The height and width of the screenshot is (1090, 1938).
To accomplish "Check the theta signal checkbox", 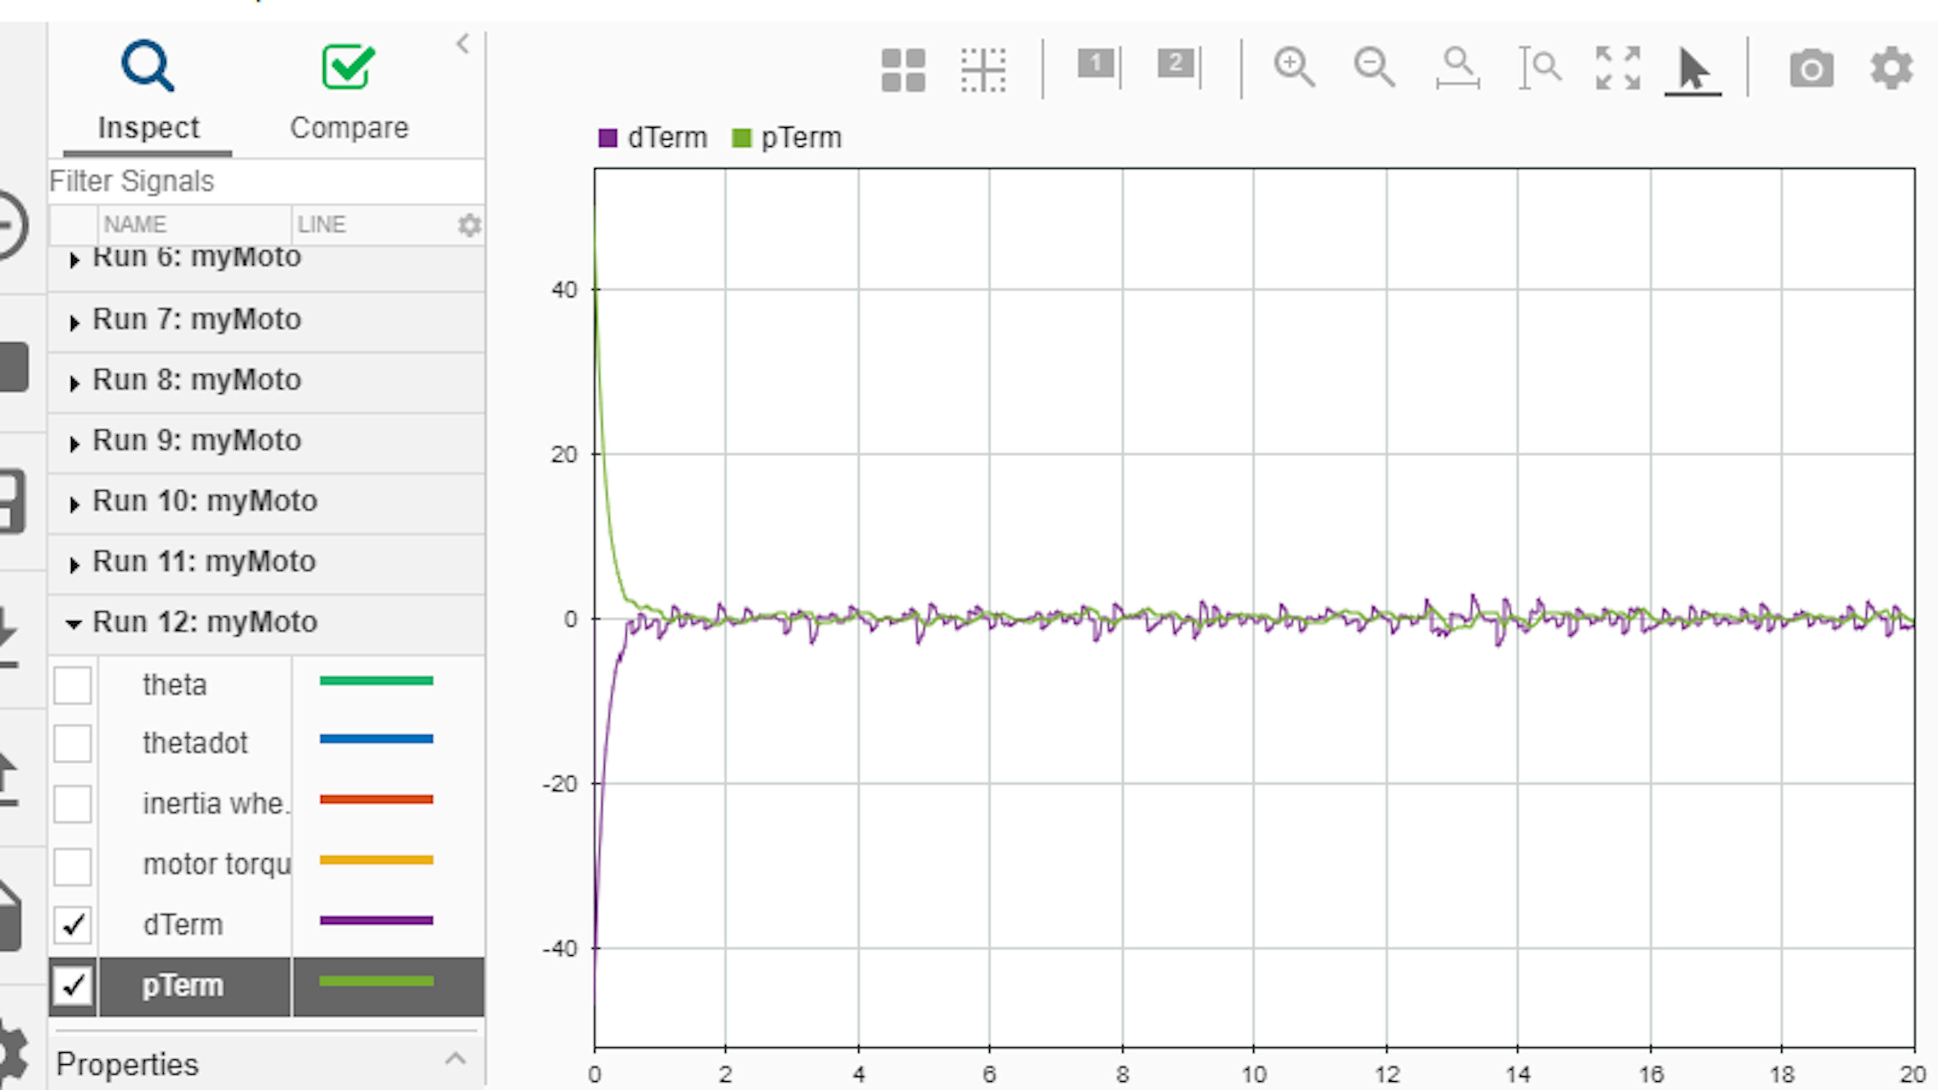I will pyautogui.click(x=72, y=685).
